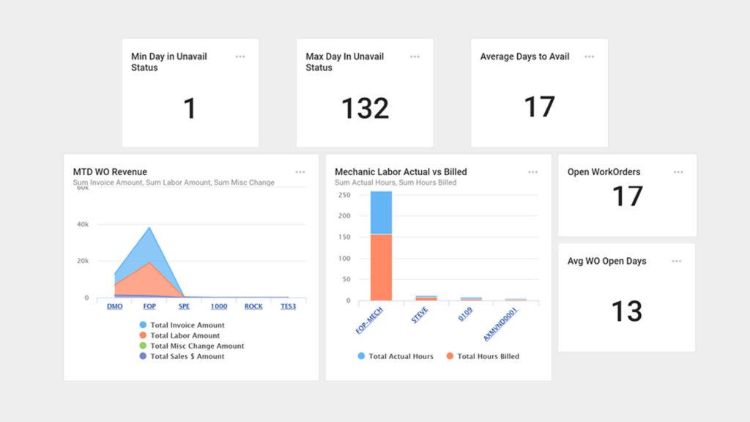Click the FOP axis label link

(149, 306)
